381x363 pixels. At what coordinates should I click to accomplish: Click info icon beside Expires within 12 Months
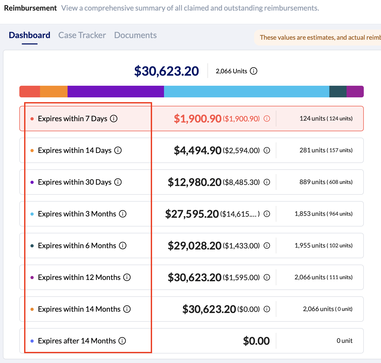pos(127,277)
